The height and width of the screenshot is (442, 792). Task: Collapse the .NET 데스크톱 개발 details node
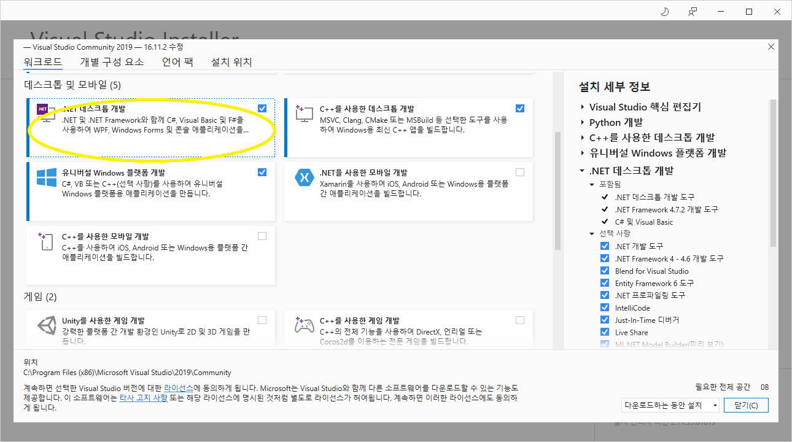(582, 171)
